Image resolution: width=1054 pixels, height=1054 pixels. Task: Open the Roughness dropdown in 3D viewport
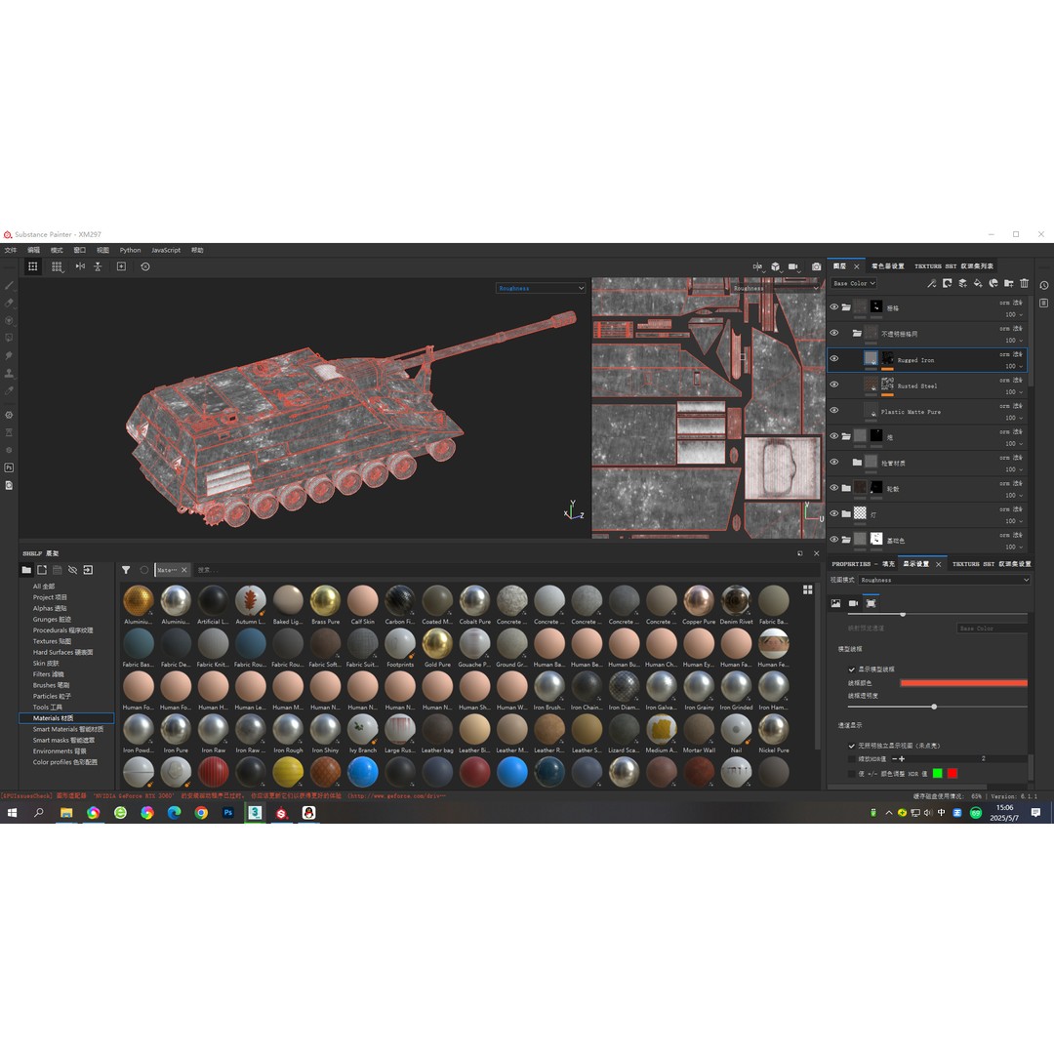[541, 288]
